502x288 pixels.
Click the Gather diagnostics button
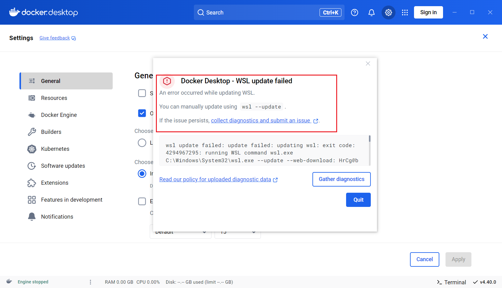click(x=341, y=179)
